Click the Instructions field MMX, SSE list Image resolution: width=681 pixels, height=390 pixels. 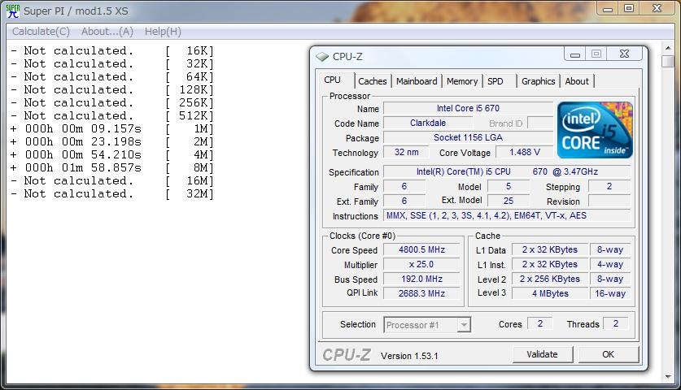coord(507,215)
